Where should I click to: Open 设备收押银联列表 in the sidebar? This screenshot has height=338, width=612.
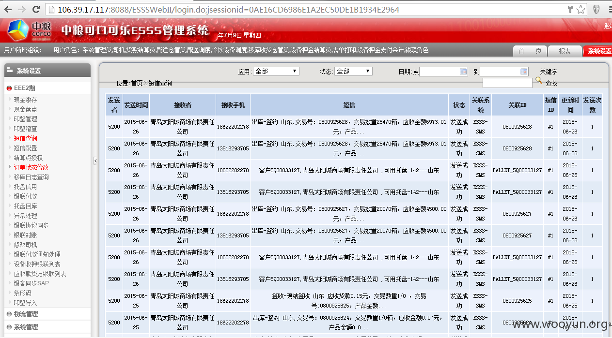click(x=37, y=264)
